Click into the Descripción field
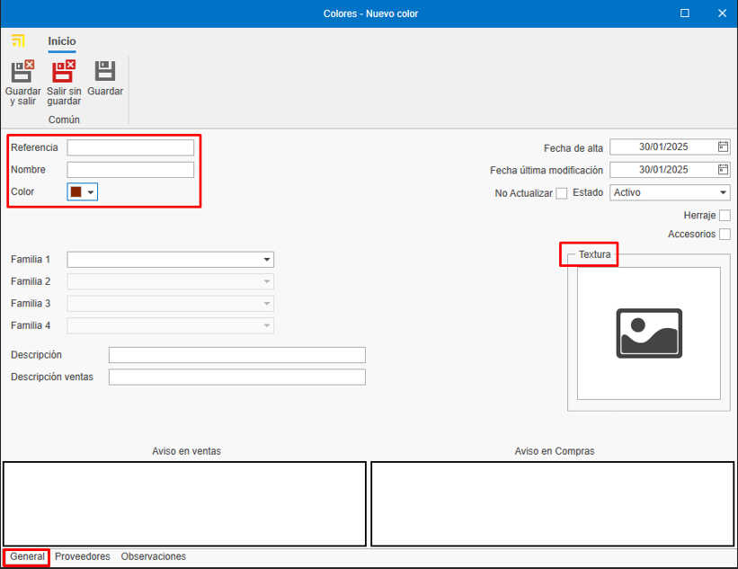 click(x=237, y=355)
